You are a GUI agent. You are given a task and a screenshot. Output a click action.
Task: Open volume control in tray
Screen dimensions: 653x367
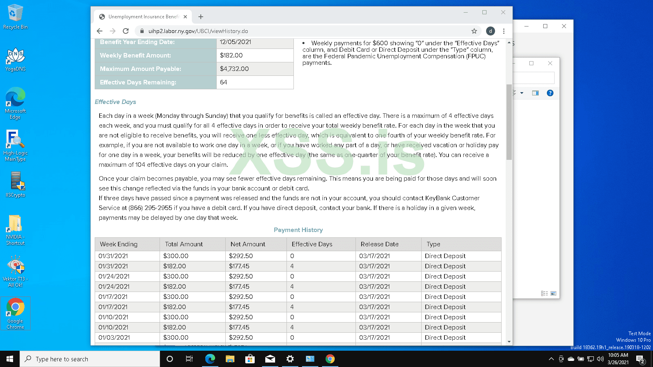tap(600, 359)
